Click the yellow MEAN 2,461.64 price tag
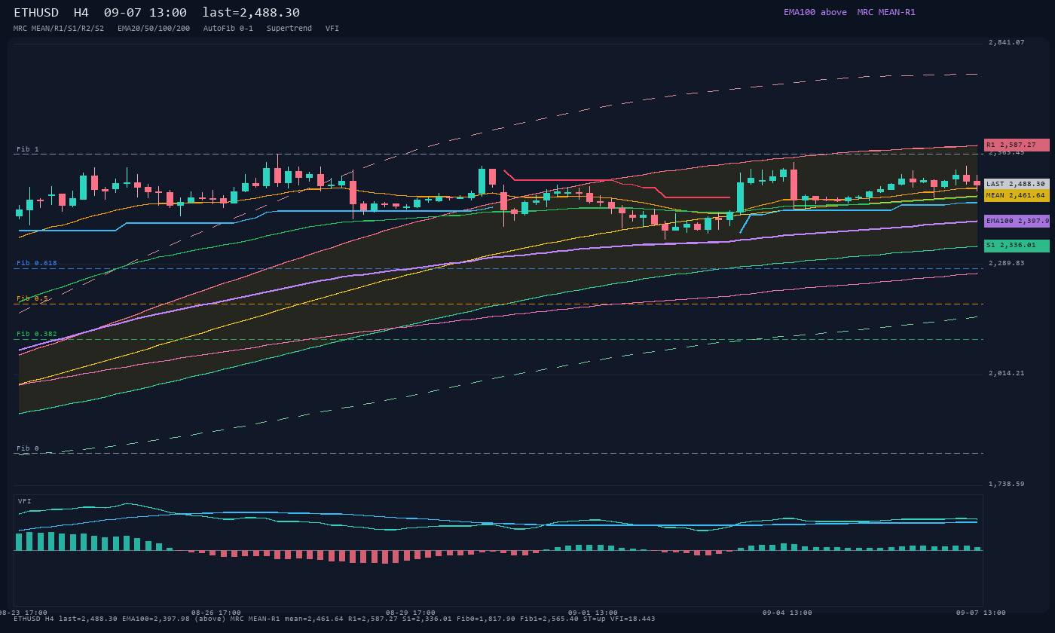Screen dimensions: 1055x633 [1017, 195]
